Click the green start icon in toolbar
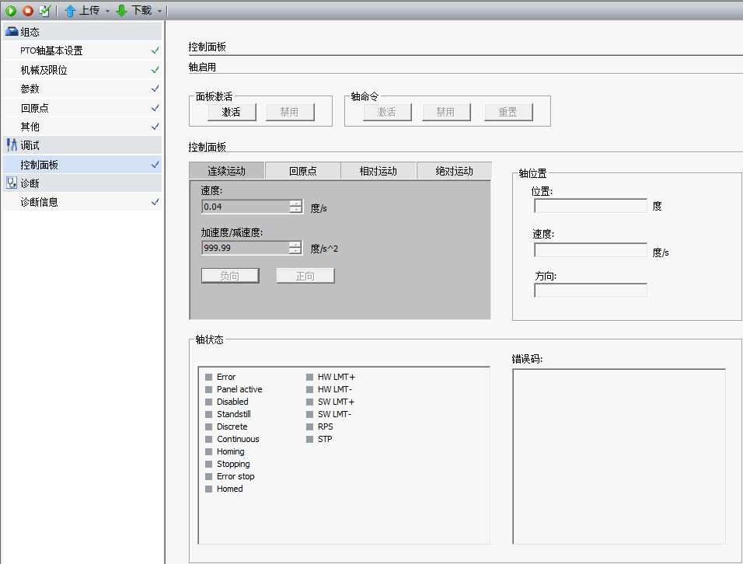 pos(11,11)
